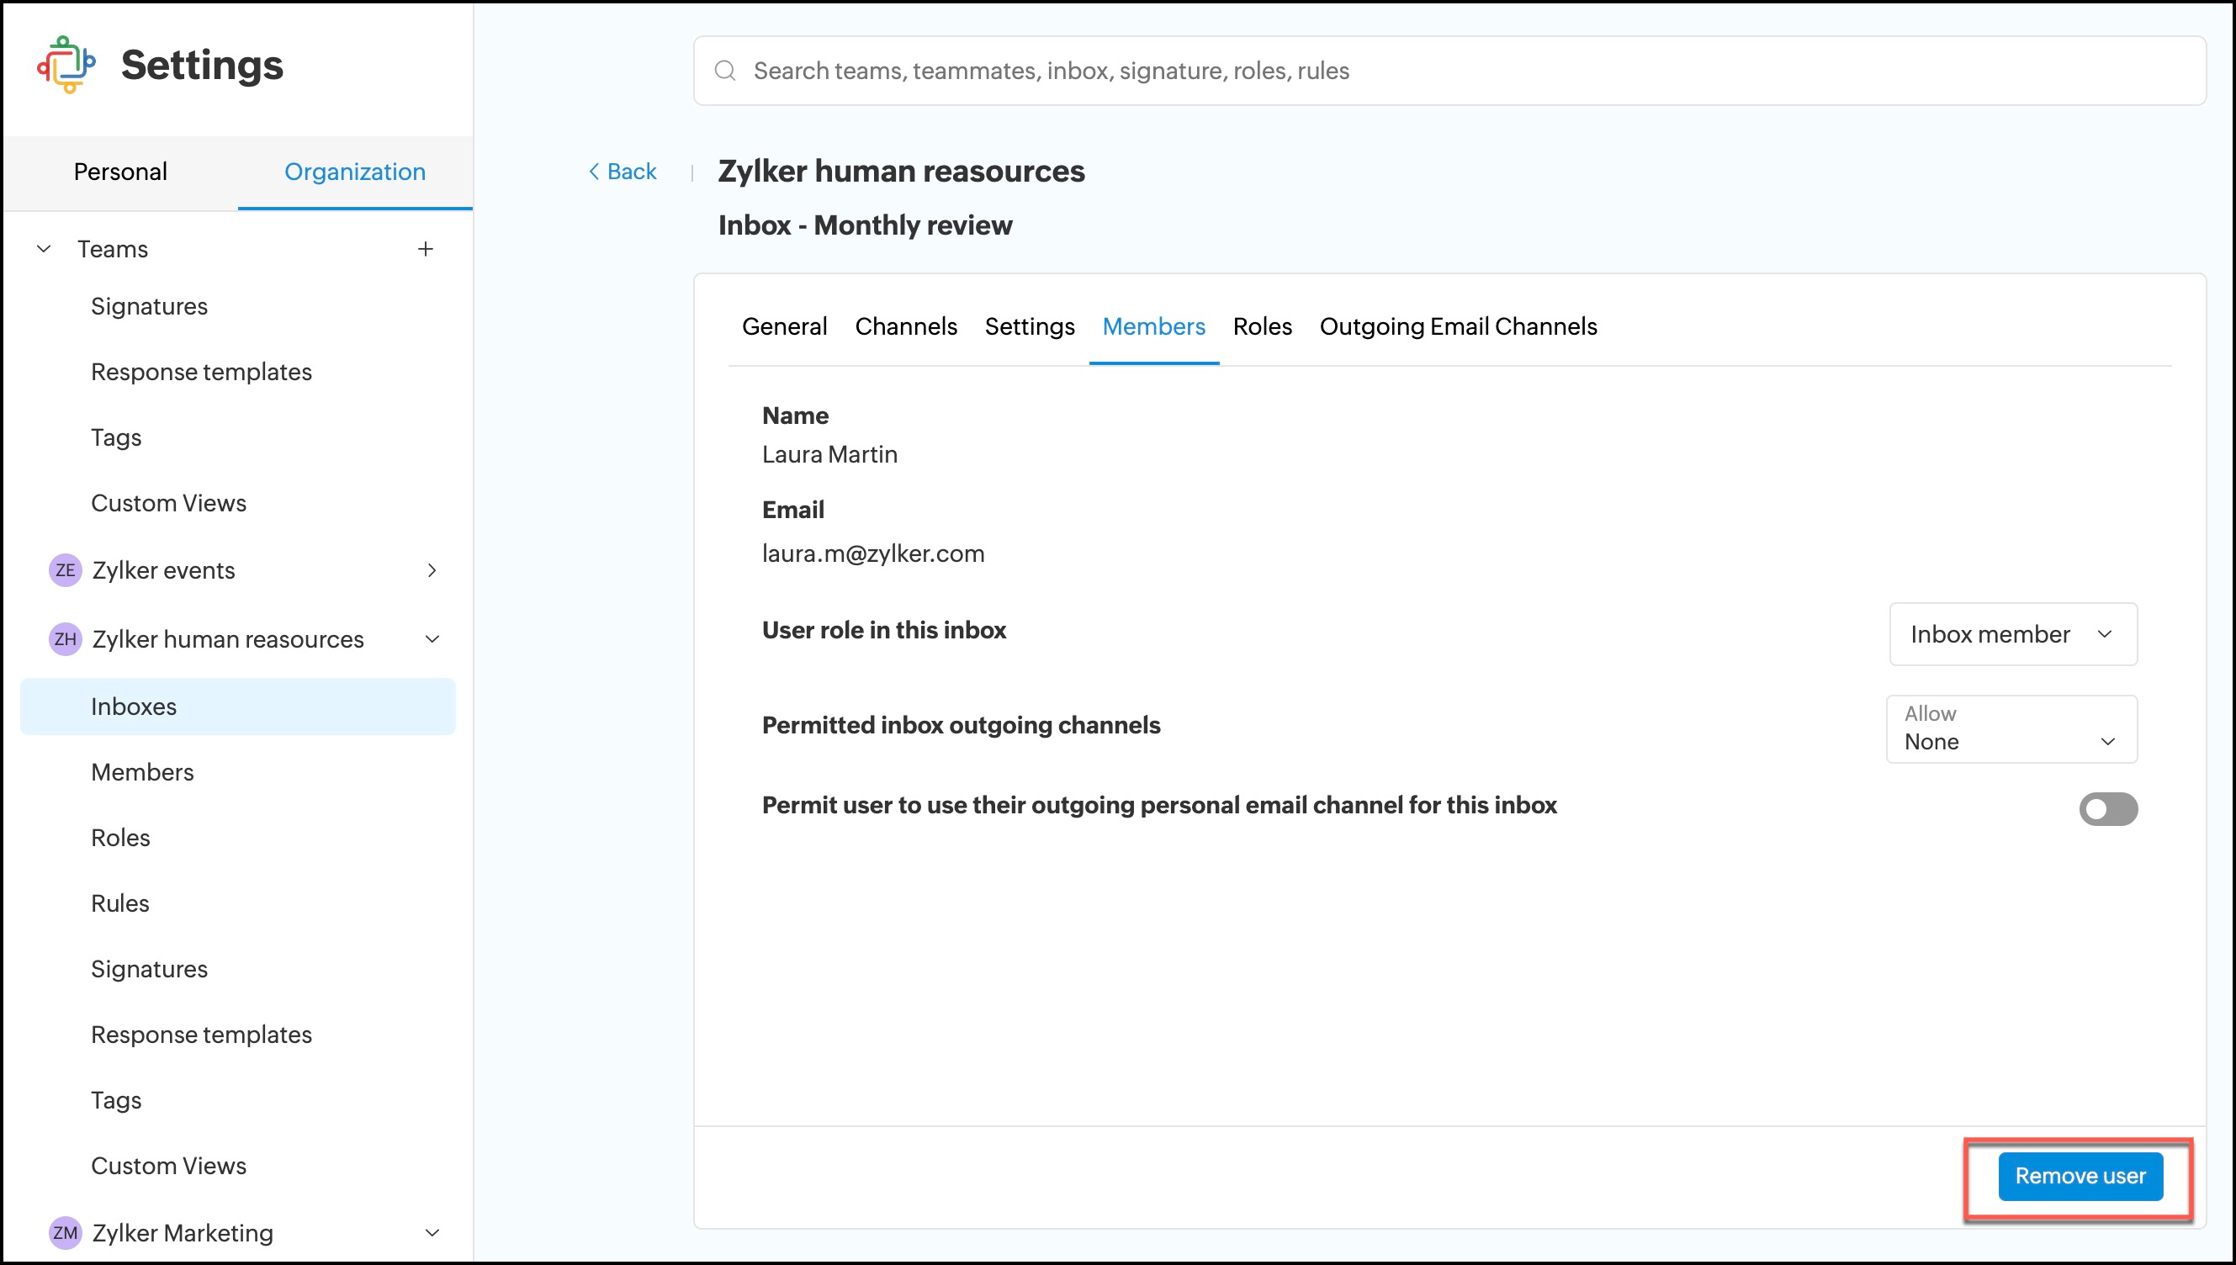Open the Outgoing Email Channels tab

1458,326
